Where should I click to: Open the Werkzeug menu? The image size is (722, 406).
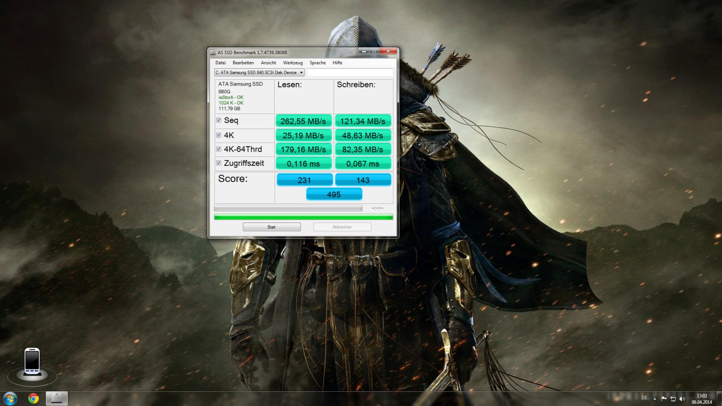[293, 63]
